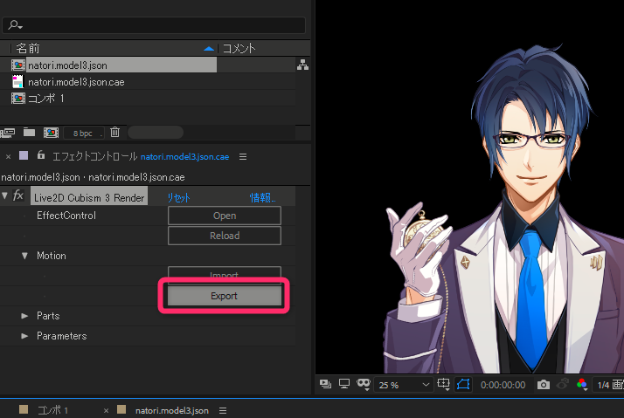Create a new composition icon
The image size is (624, 418).
coord(51,133)
